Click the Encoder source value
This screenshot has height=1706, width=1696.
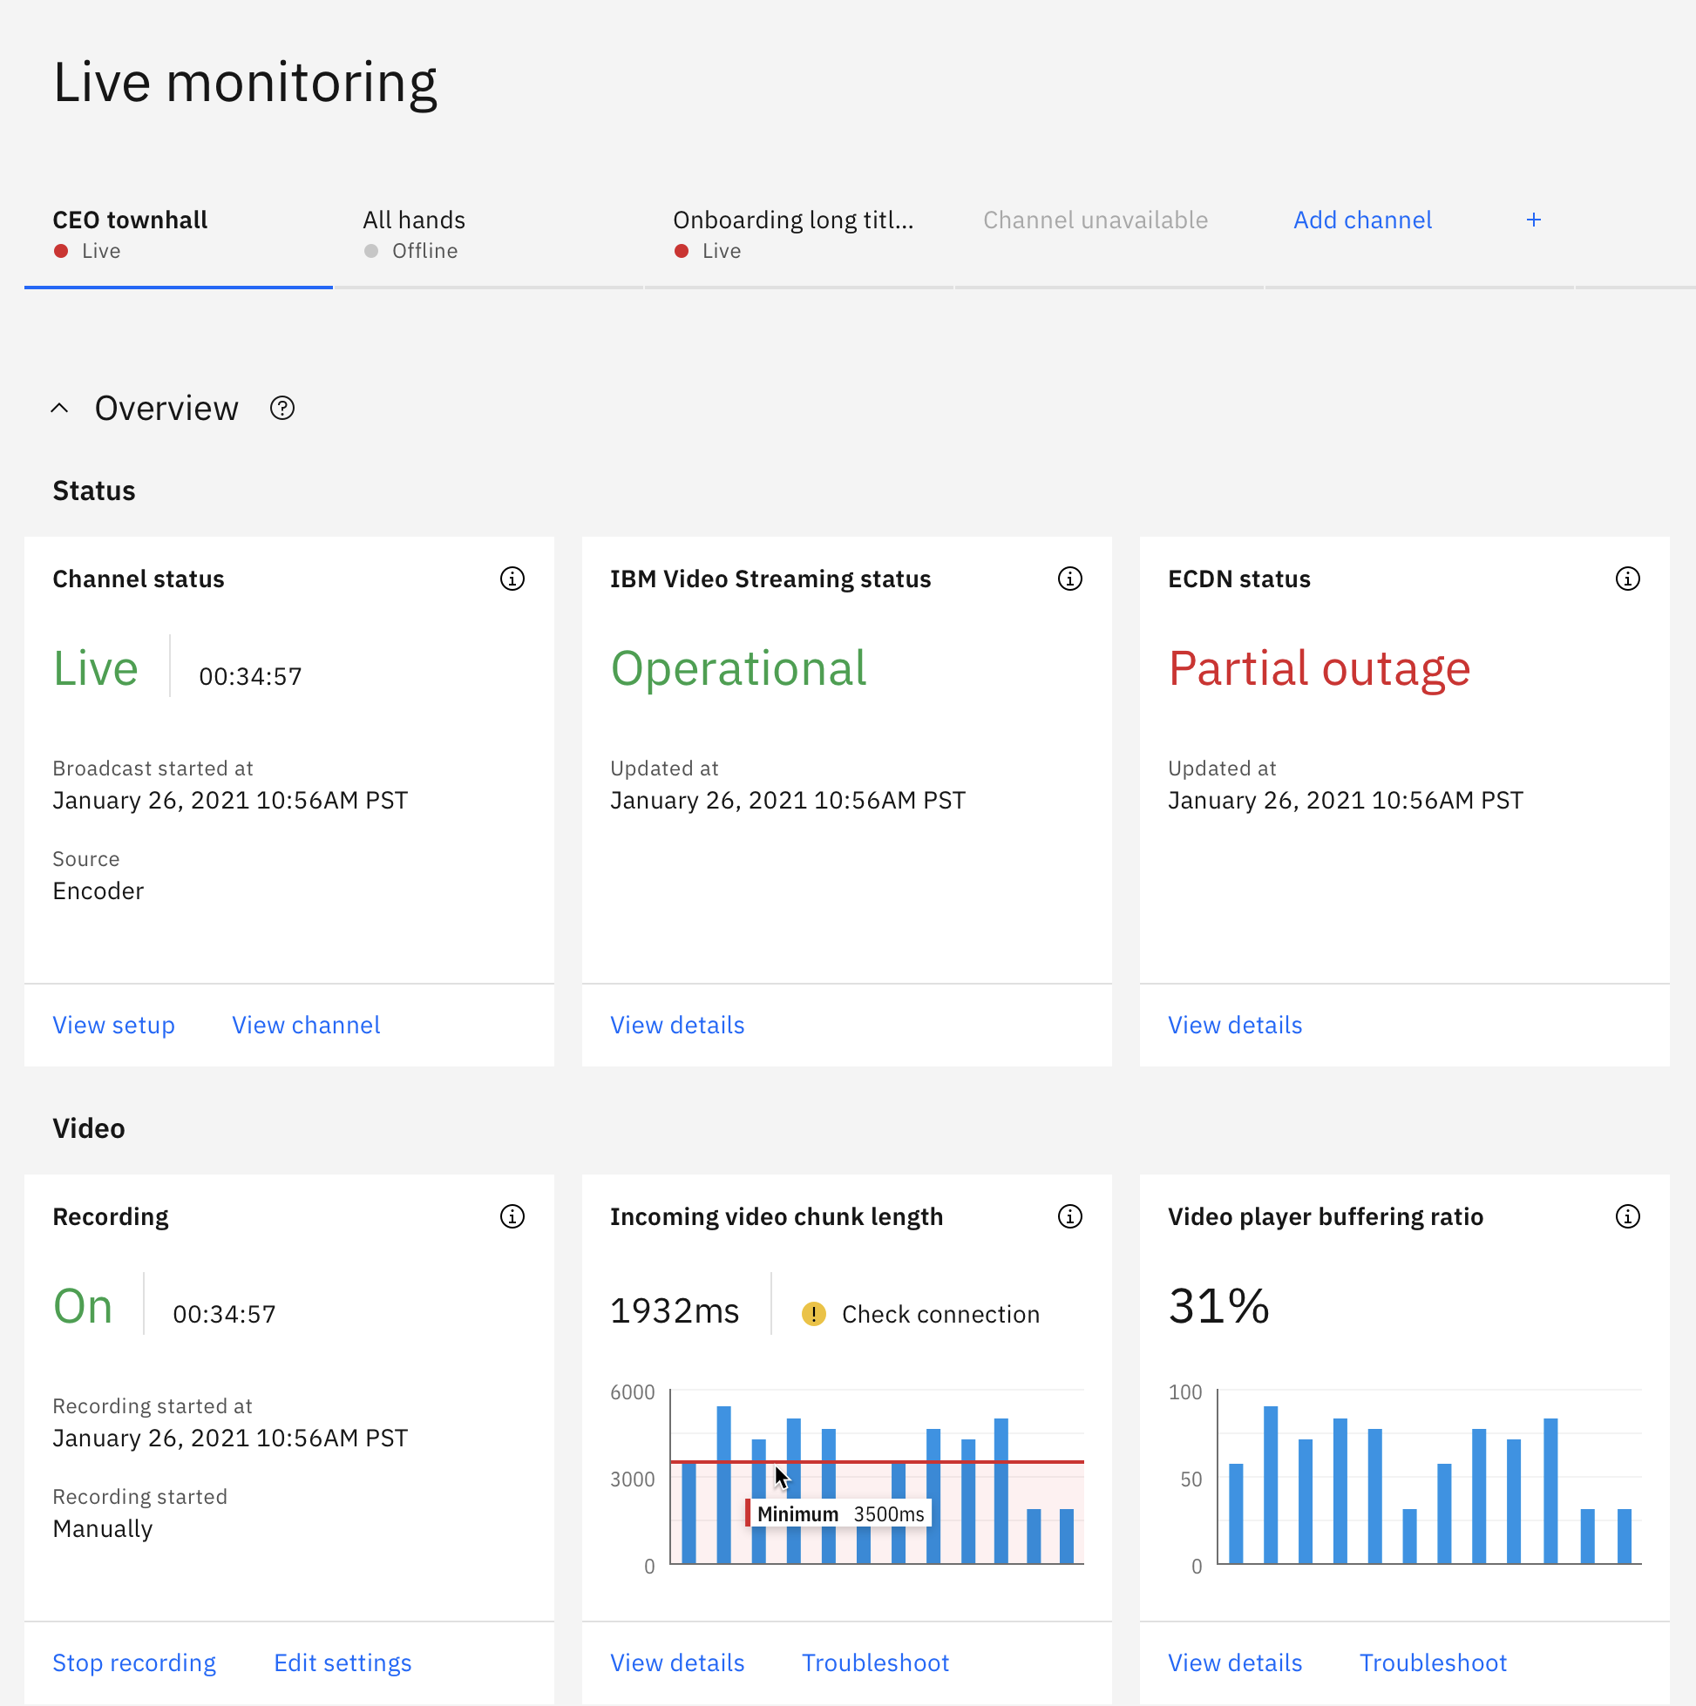pos(98,890)
